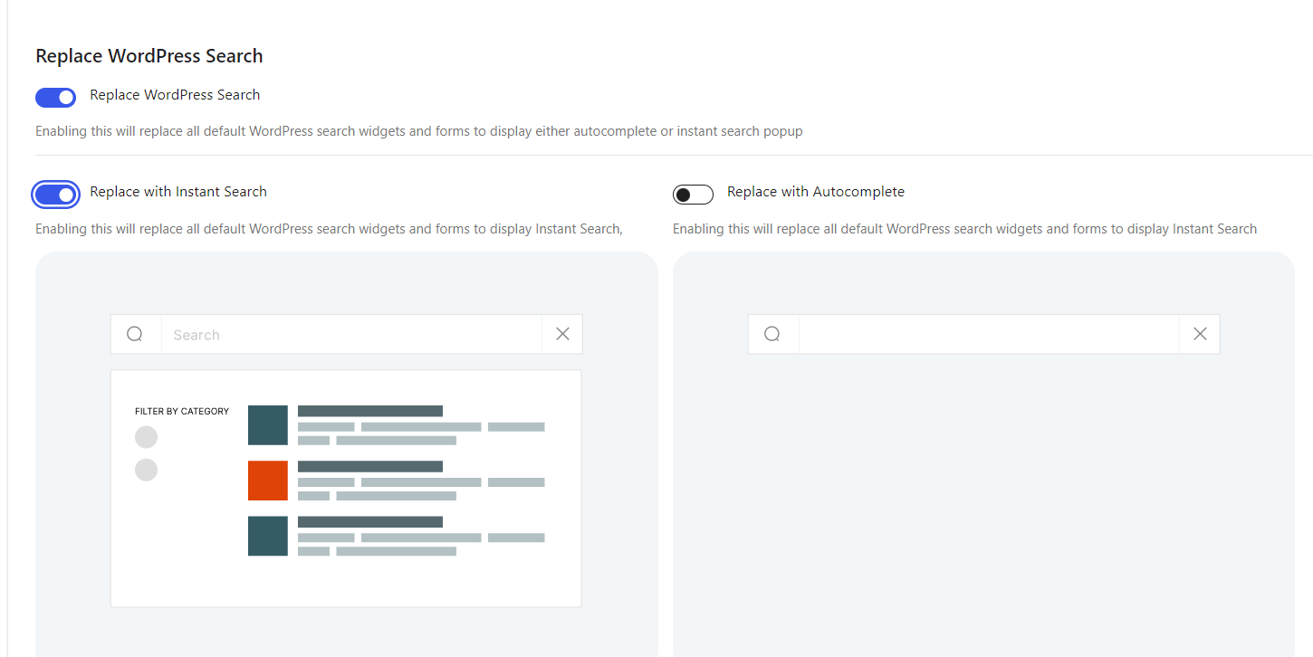Click magnifier icon in Autocomplete preview bar

tap(772, 334)
